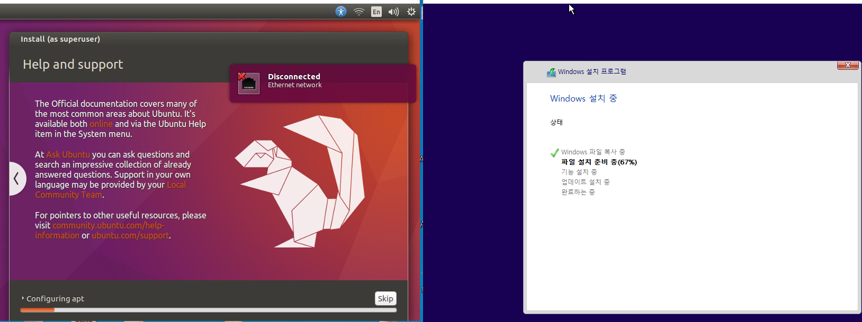Click 'Windows 파일 복사 중' step
The image size is (862, 322).
coord(593,152)
